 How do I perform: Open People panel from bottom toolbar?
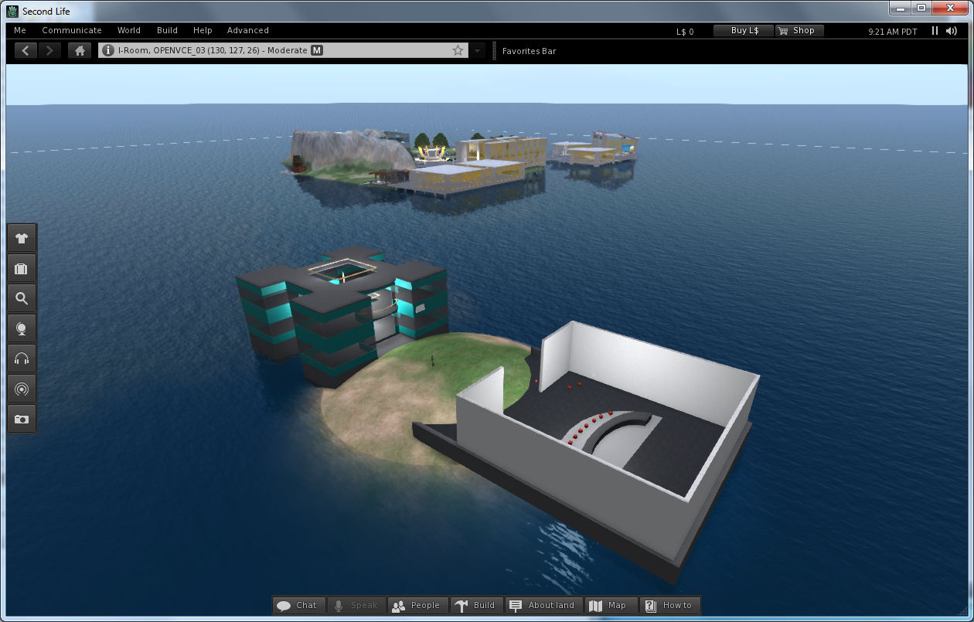click(417, 605)
